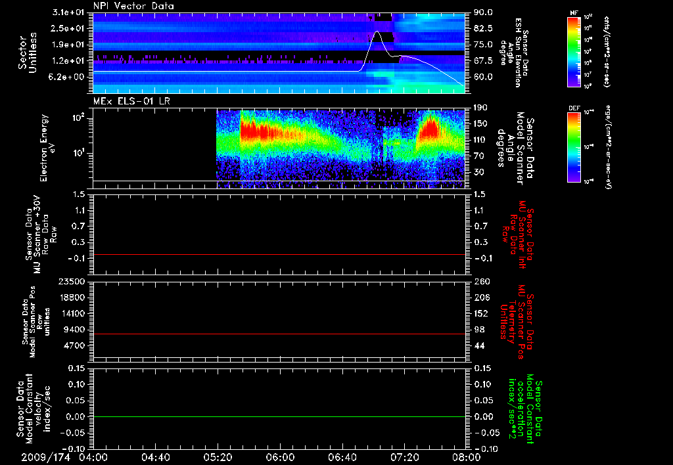Click the 'MU Scanner +30V Raw Data' axis label
This screenshot has height=465, width=673.
tap(41, 234)
